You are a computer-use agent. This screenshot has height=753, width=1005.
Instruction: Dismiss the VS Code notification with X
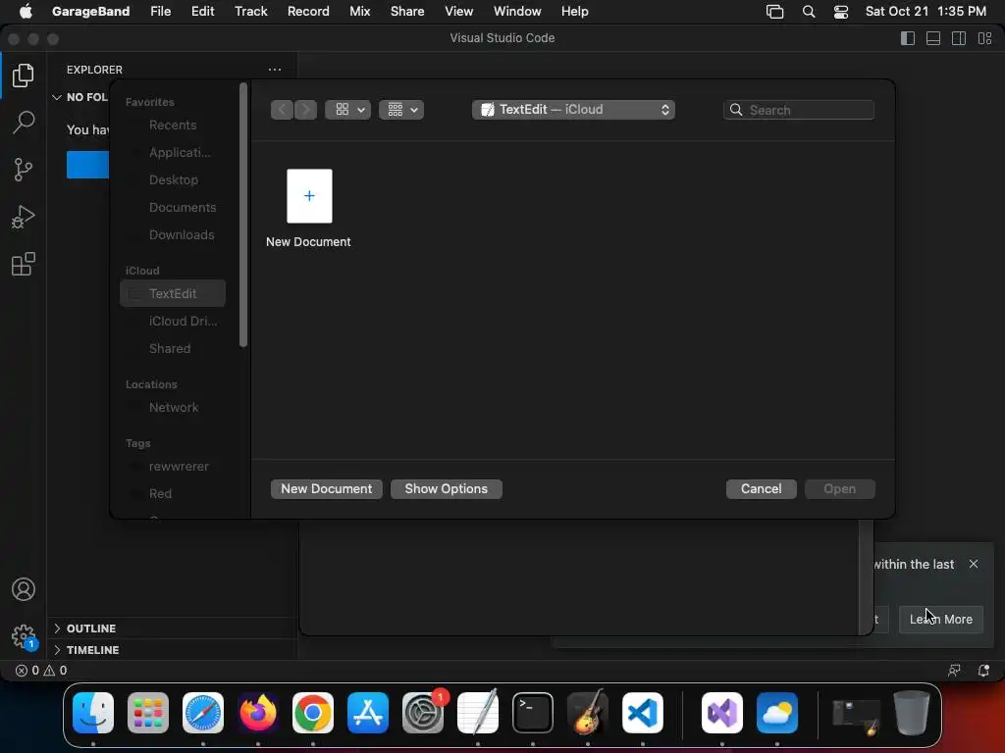(x=974, y=564)
